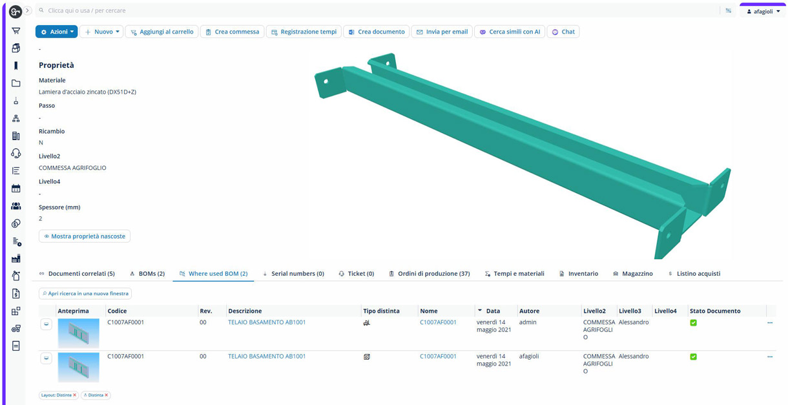Open the afagioli user menu

tap(763, 11)
